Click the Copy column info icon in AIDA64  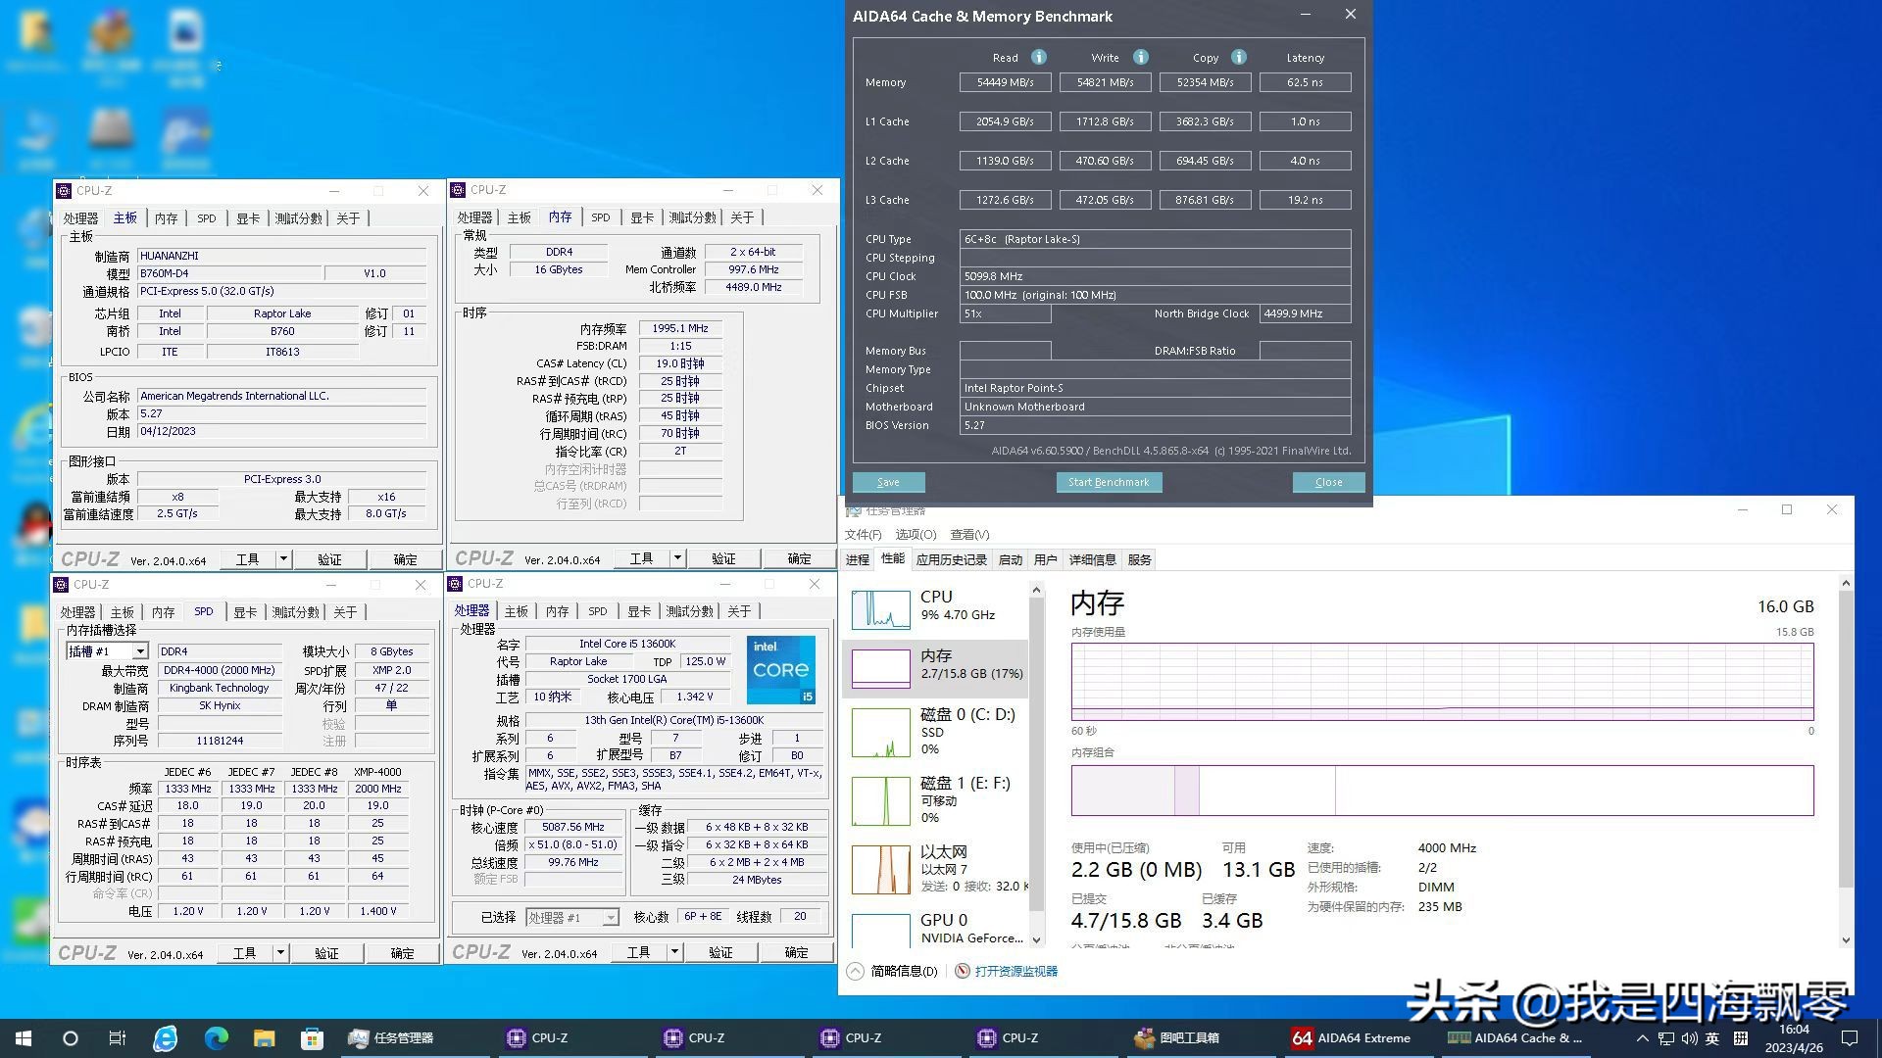(1241, 57)
